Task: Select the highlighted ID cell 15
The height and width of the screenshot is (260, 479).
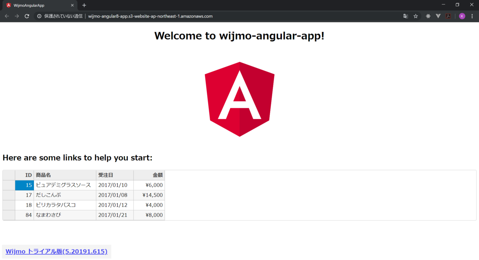Action: coord(24,185)
